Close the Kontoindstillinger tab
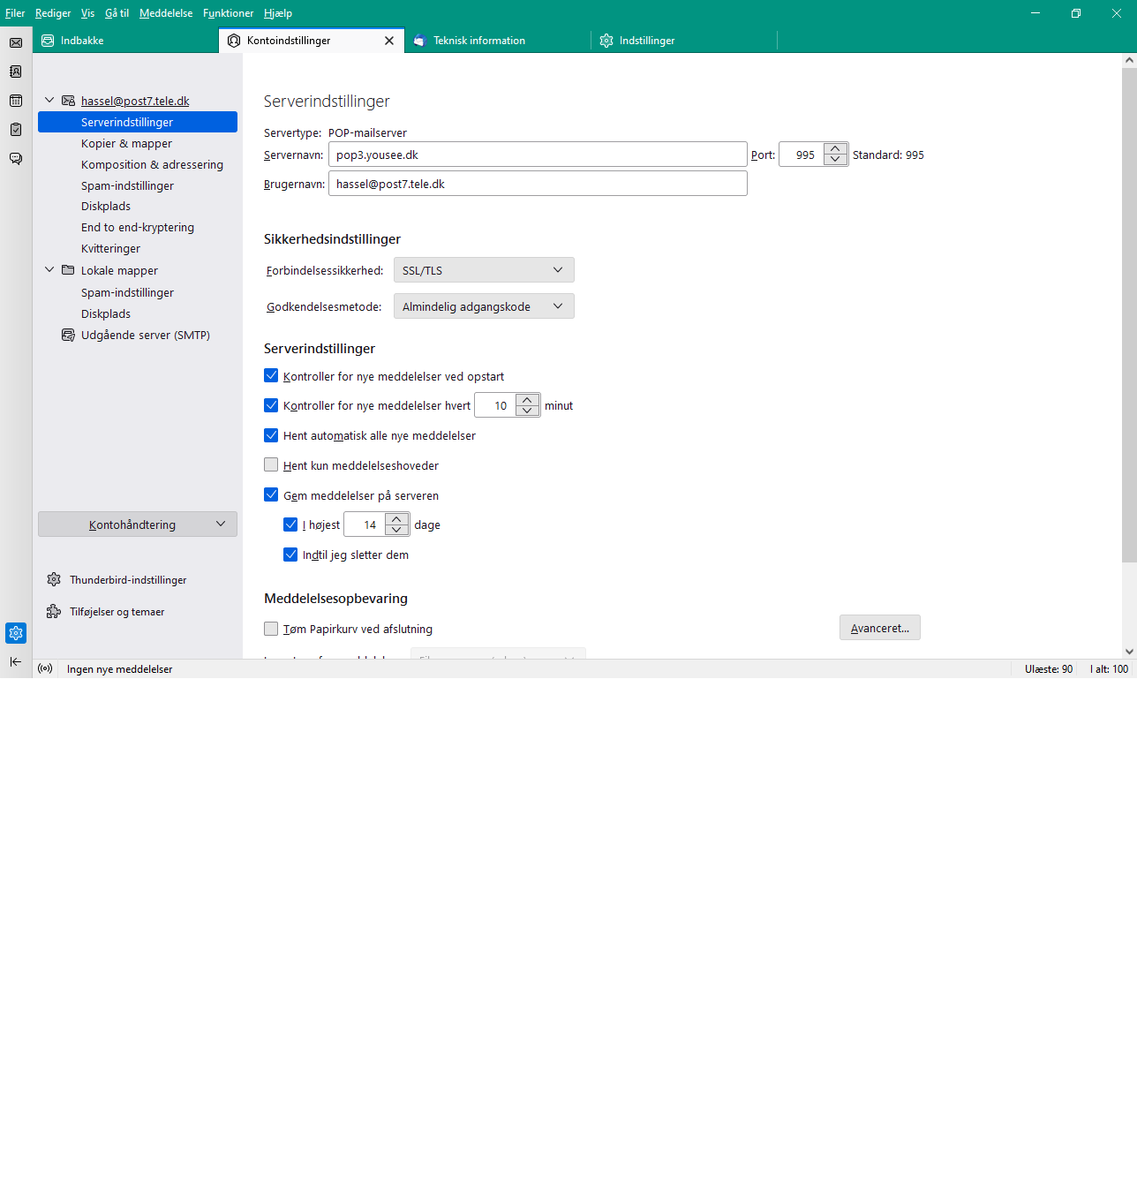The width and height of the screenshot is (1137, 1177). tap(389, 41)
